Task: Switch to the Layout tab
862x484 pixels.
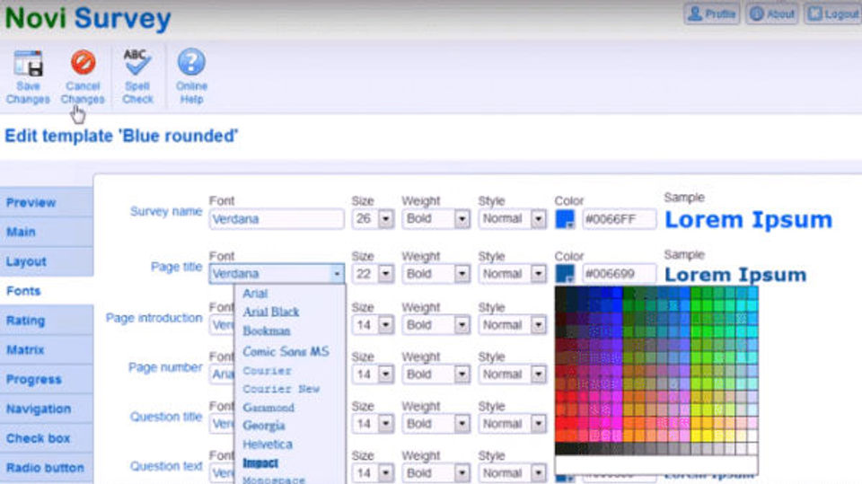Action: [x=47, y=262]
